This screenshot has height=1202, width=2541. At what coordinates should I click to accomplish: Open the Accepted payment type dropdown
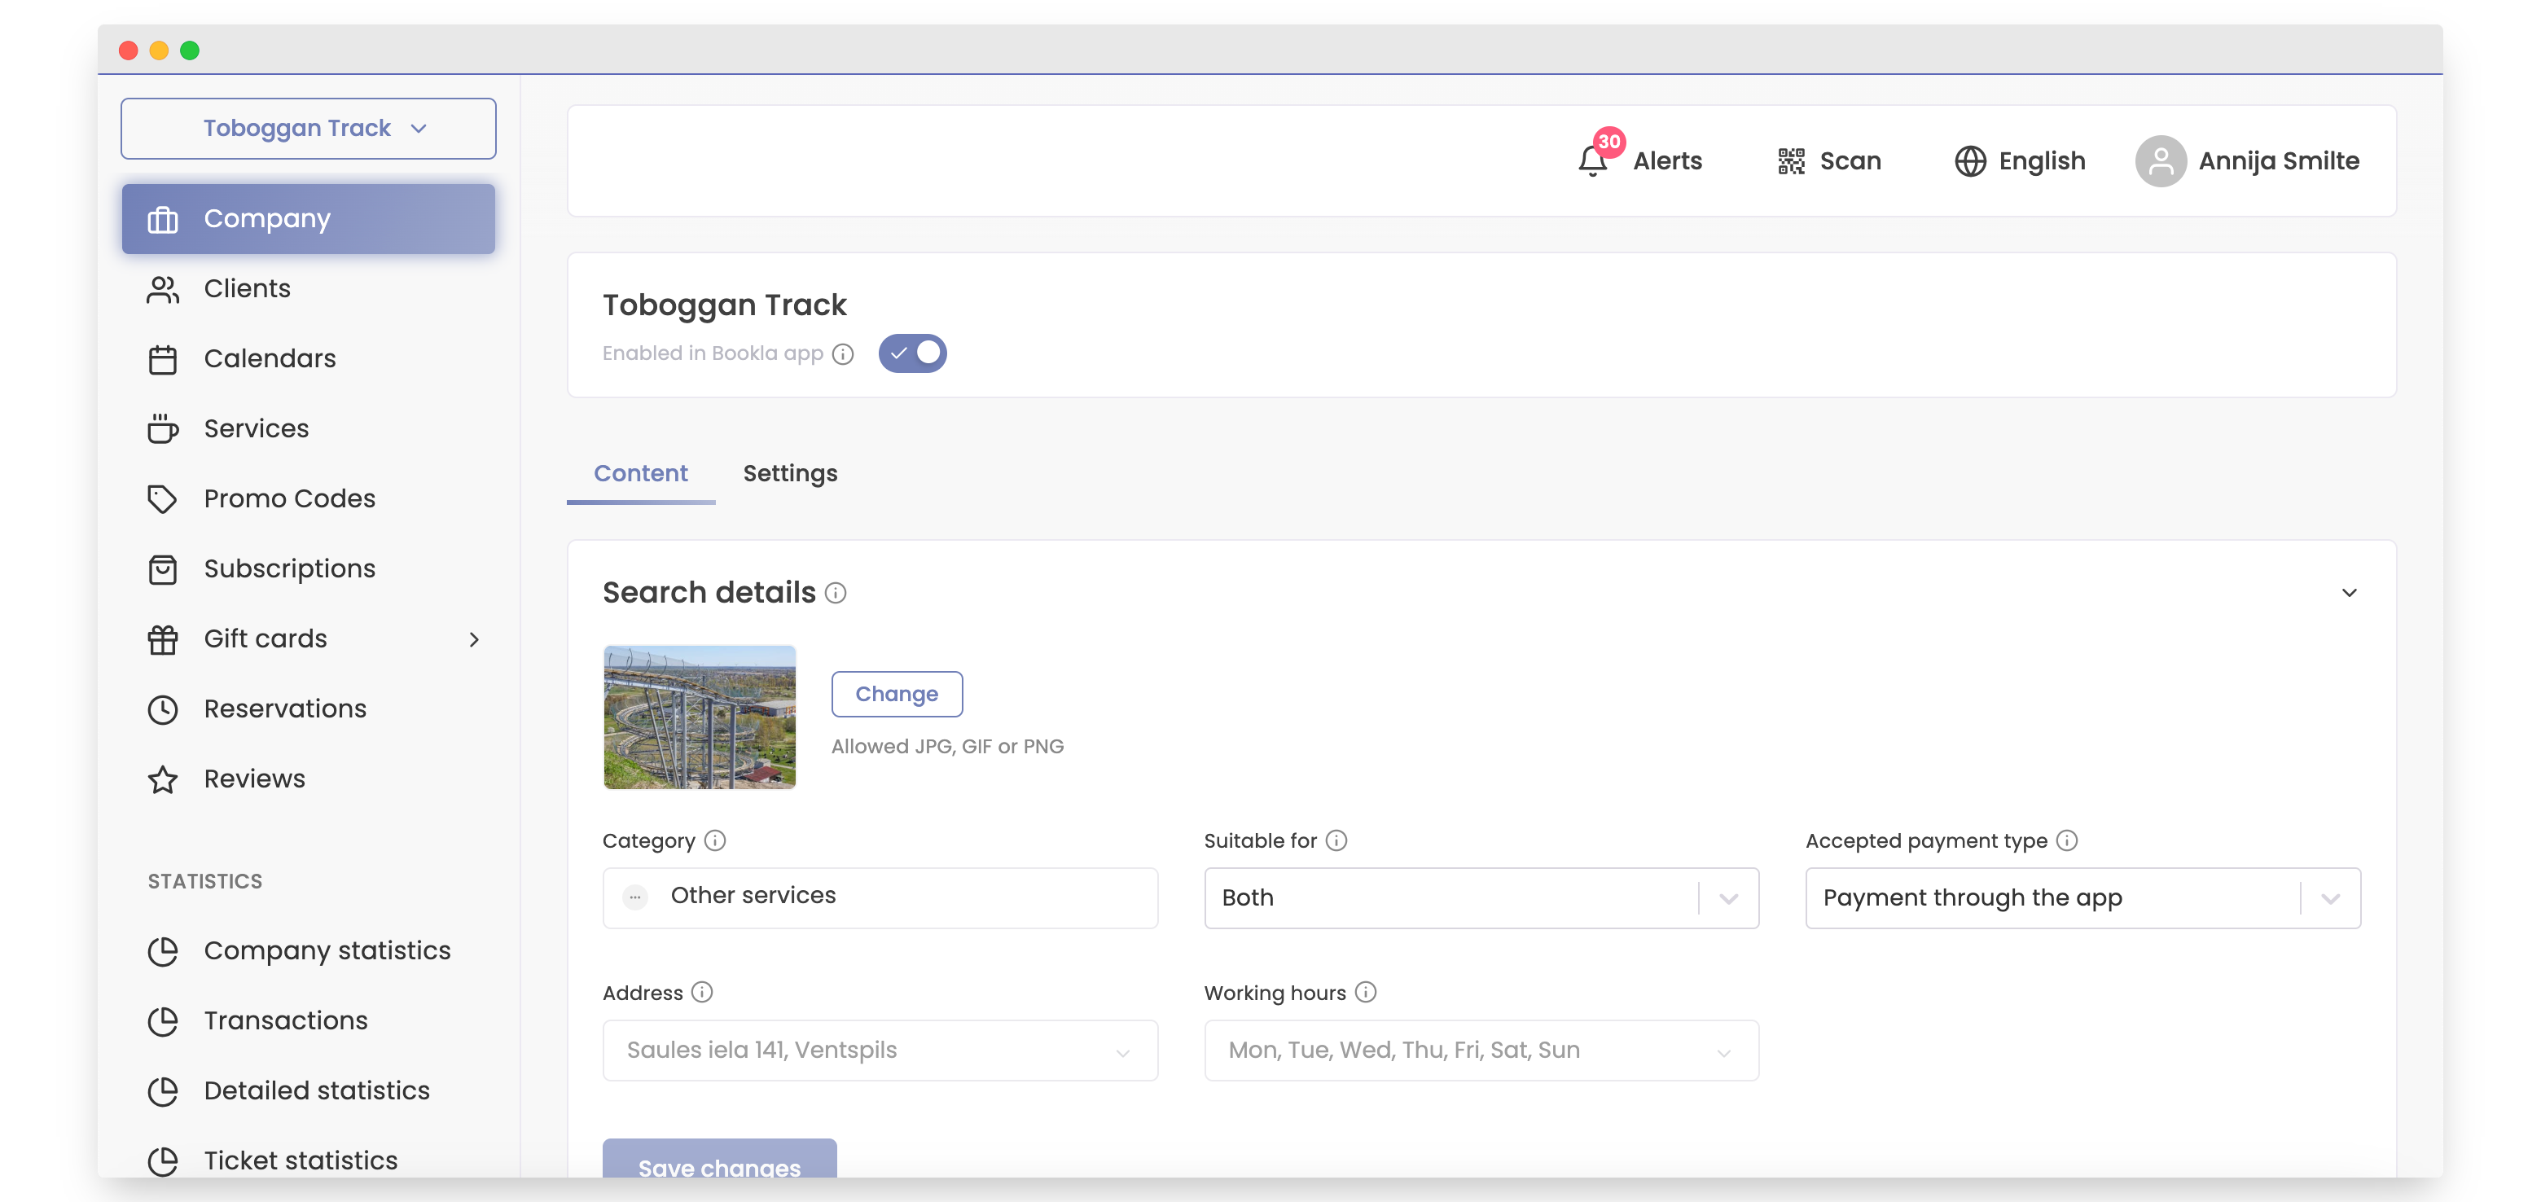coord(2082,897)
